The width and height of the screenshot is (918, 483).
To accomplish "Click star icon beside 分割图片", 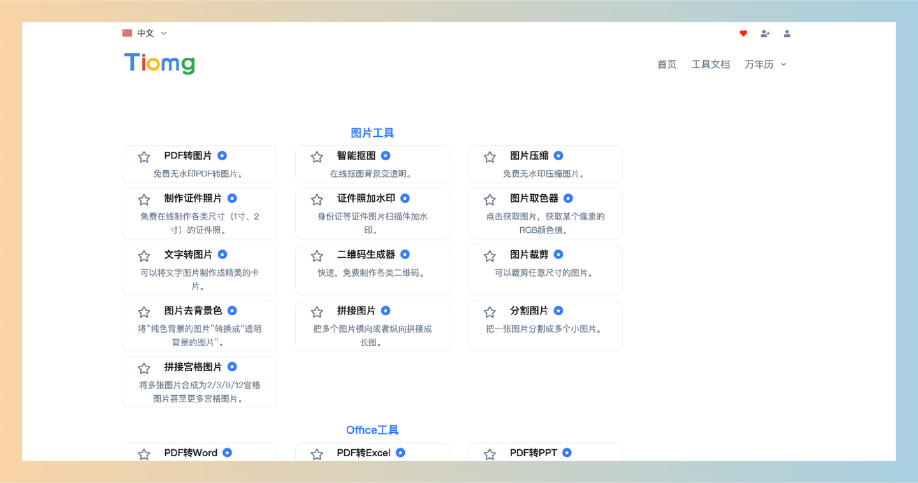I will tap(490, 312).
